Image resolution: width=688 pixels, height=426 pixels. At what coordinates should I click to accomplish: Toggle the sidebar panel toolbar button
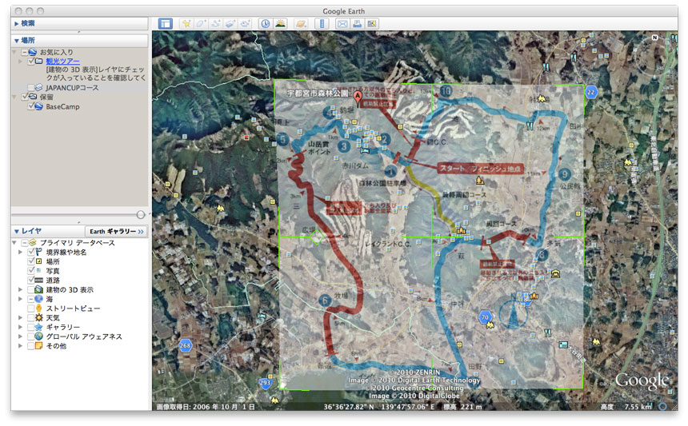(166, 24)
